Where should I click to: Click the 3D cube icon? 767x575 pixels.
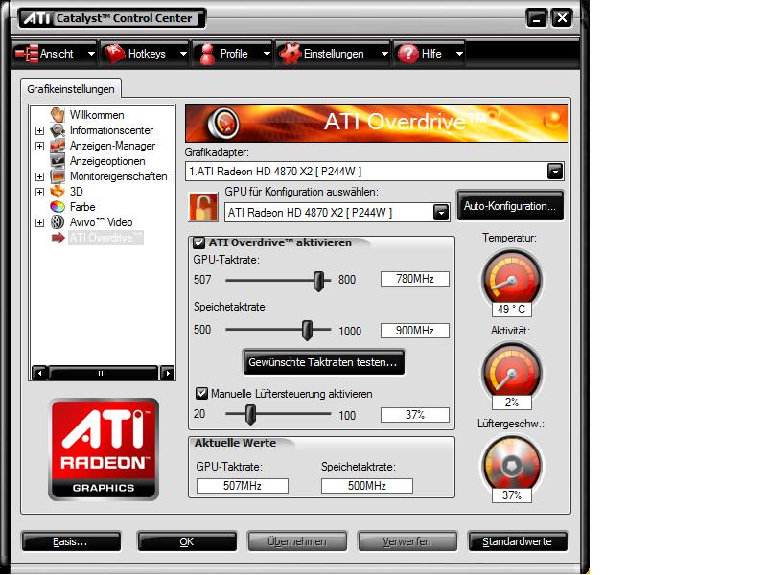(58, 191)
